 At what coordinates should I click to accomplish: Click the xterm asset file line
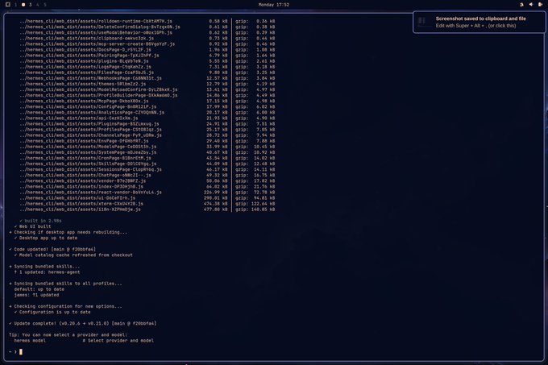coord(81,204)
